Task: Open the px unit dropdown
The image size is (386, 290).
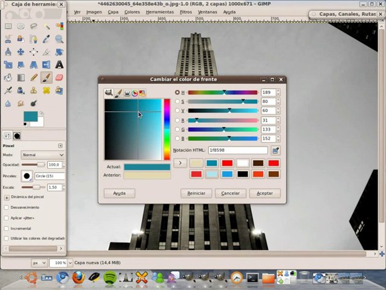Action: pyautogui.click(x=39, y=263)
